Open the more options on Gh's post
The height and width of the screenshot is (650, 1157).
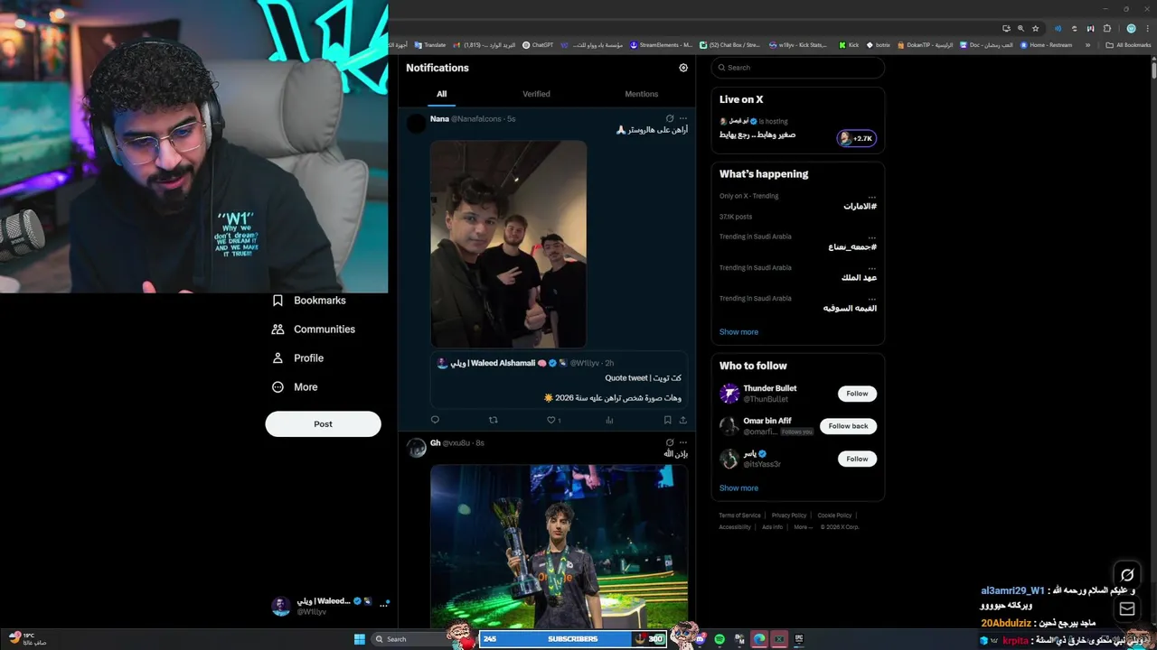[x=683, y=442]
